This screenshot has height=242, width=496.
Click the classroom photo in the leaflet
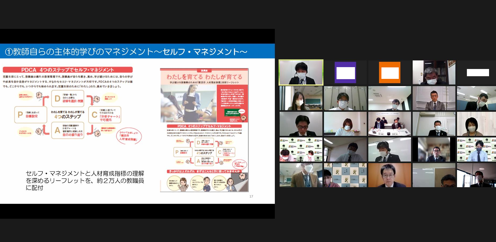coord(189,103)
